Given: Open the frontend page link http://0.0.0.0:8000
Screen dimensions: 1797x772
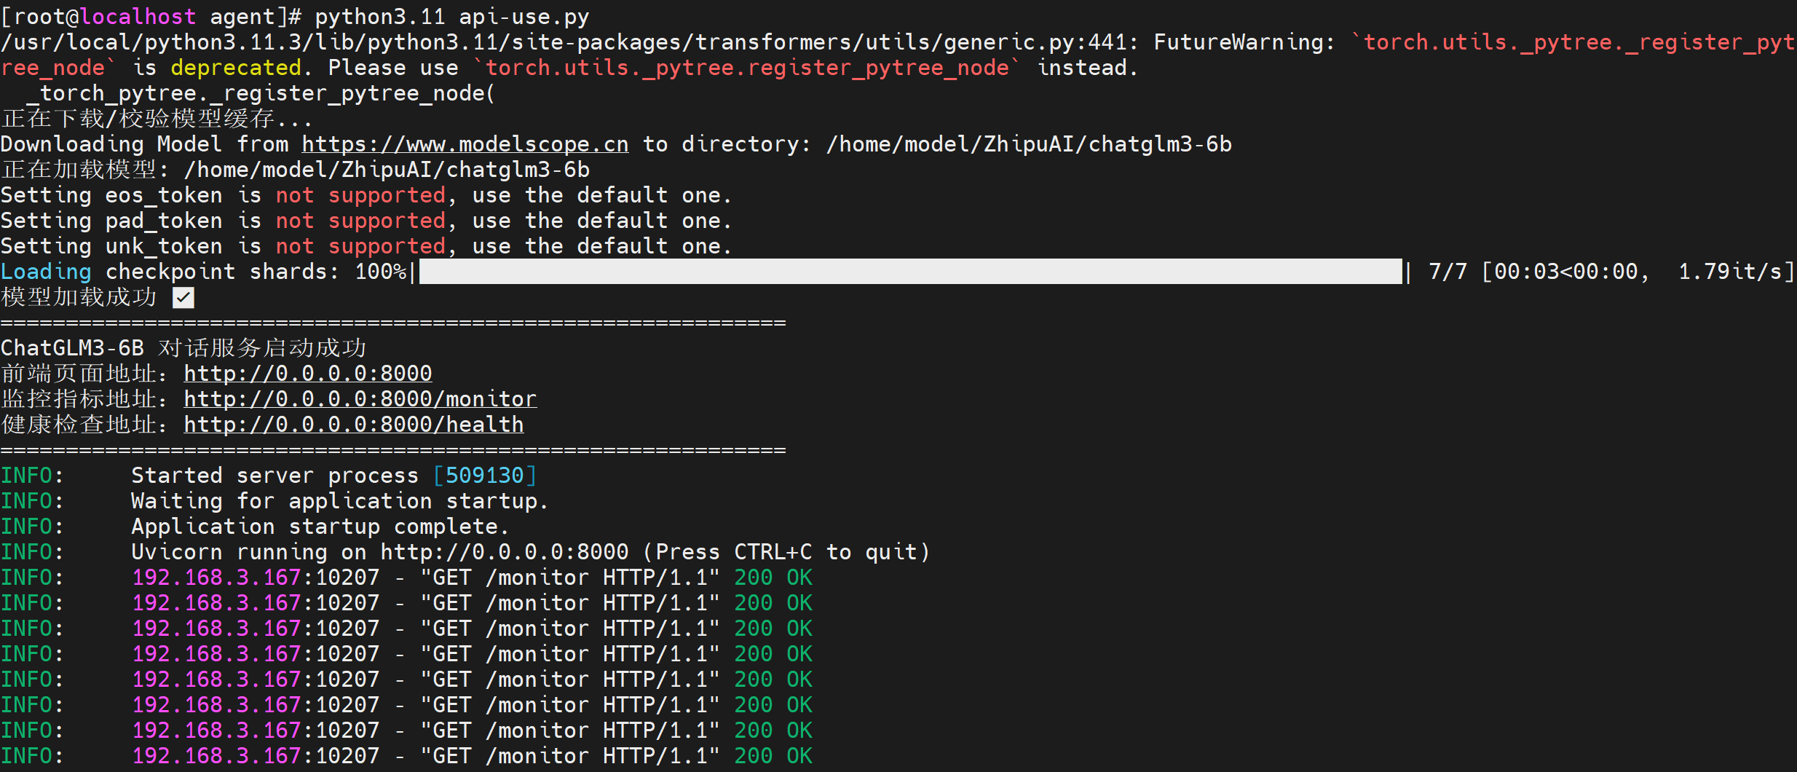Looking at the screenshot, I should click(308, 374).
